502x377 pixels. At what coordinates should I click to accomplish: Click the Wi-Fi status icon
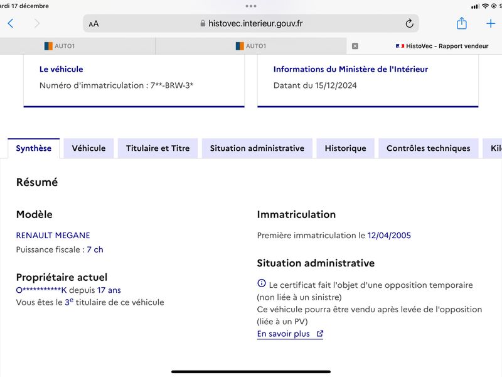485,6
